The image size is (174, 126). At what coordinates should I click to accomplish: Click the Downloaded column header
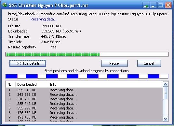pos(32,84)
